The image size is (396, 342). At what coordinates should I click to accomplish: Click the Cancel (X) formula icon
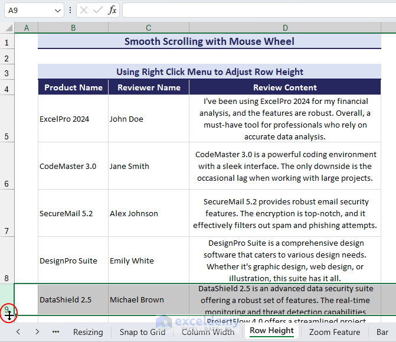[84, 11]
